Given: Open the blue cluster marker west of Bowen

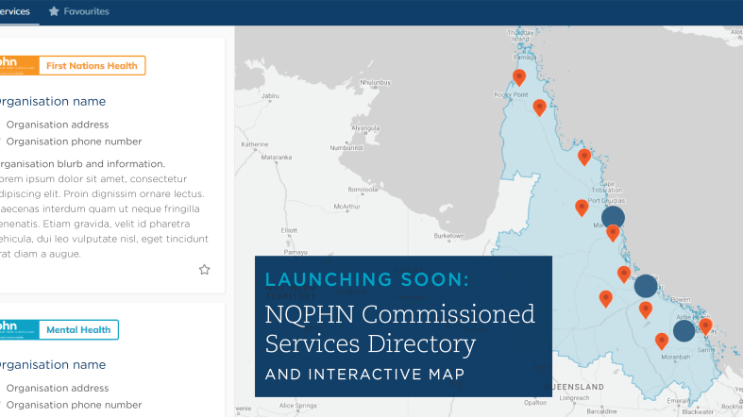Looking at the screenshot, I should pyautogui.click(x=646, y=286).
